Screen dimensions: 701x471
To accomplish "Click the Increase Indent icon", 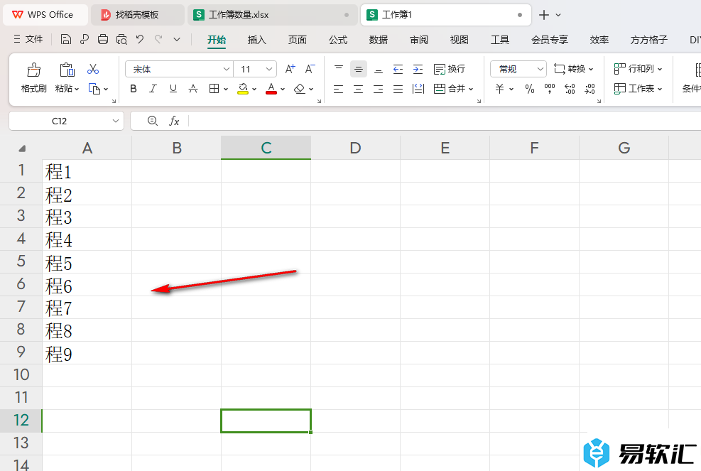I will 418,69.
